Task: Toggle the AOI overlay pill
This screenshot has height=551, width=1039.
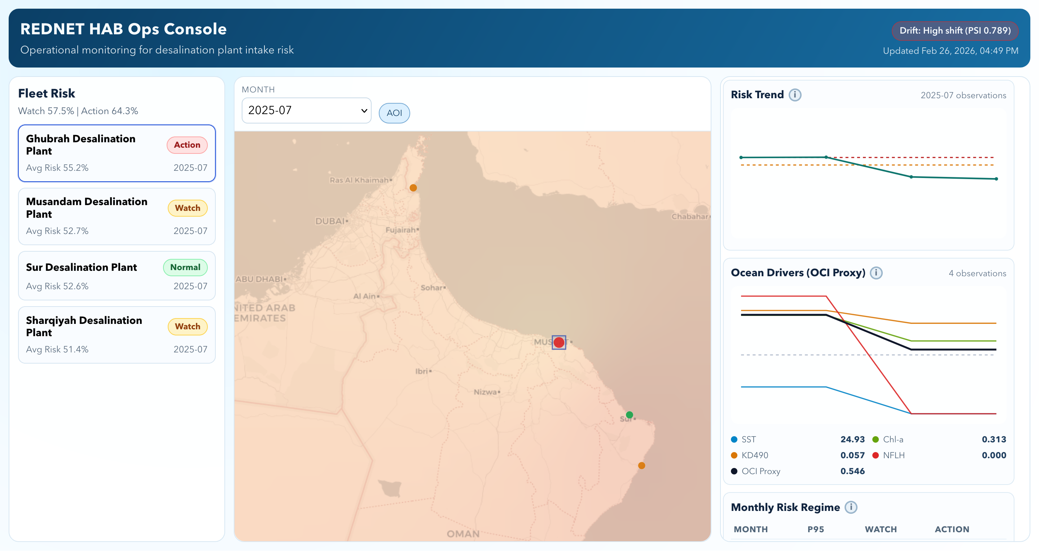Action: (394, 113)
